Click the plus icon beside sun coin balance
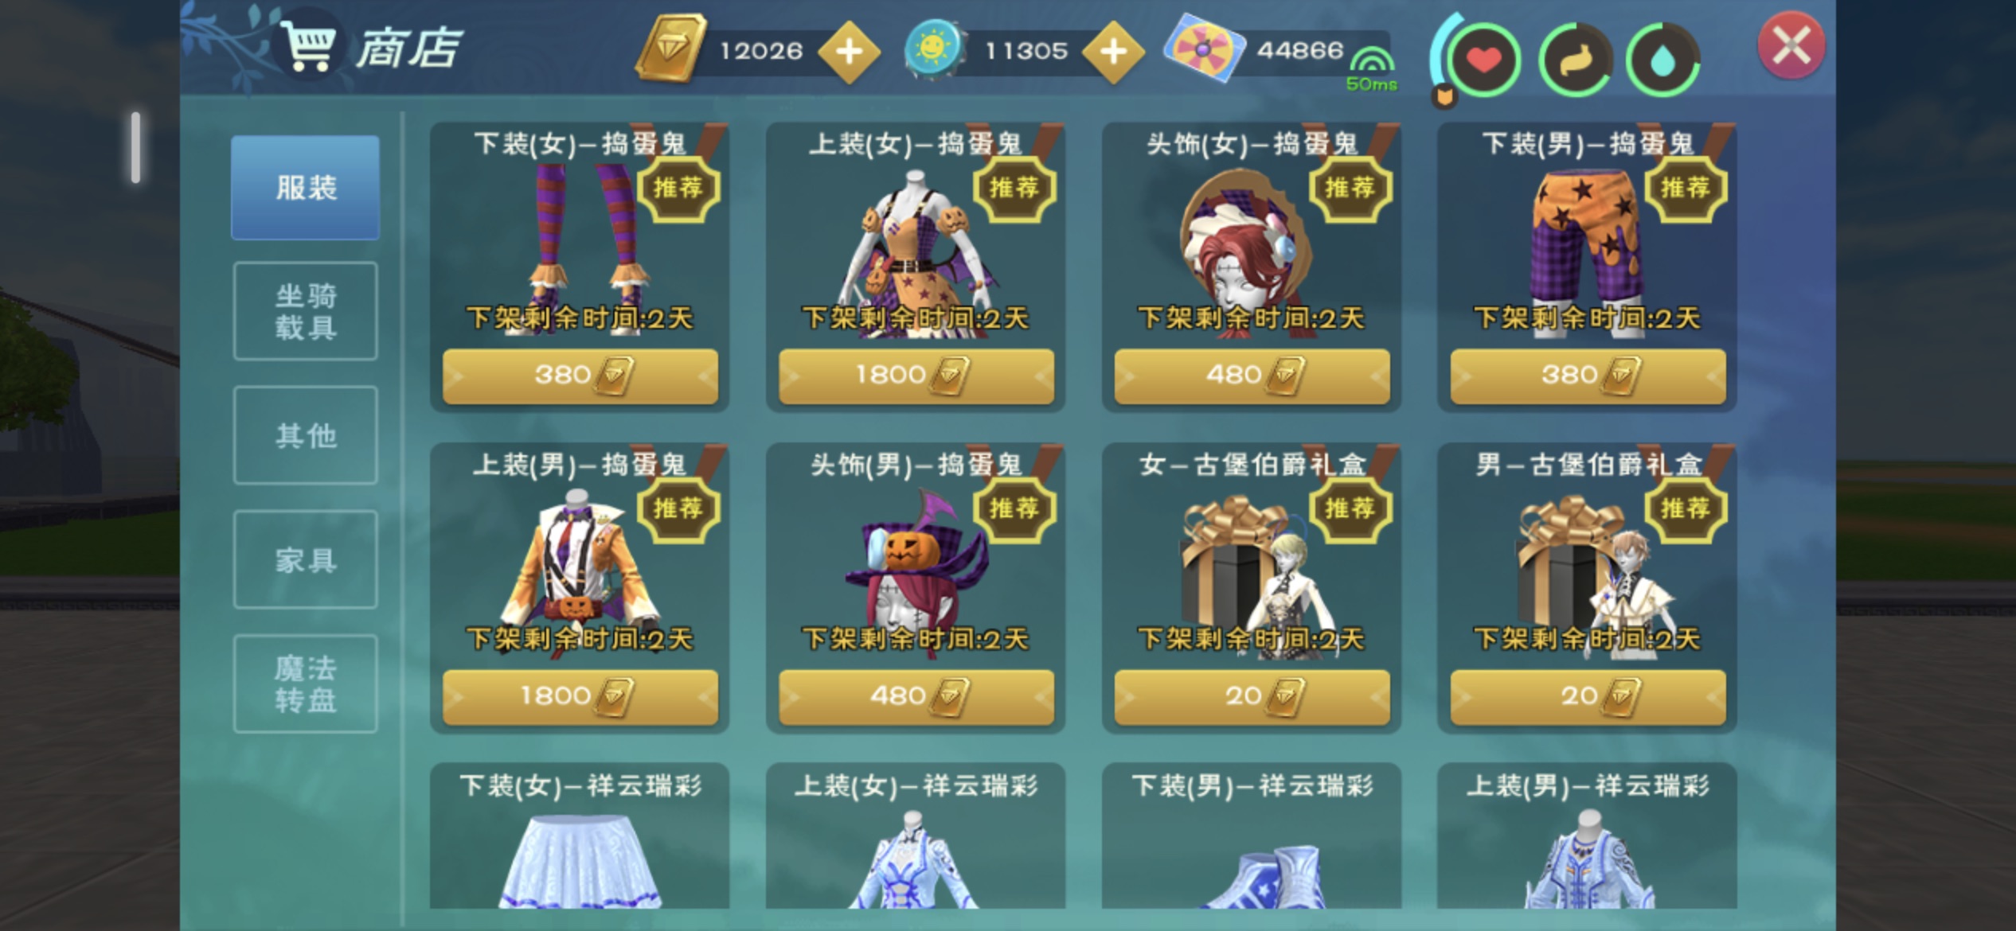The width and height of the screenshot is (2016, 931). pyautogui.click(x=1113, y=52)
